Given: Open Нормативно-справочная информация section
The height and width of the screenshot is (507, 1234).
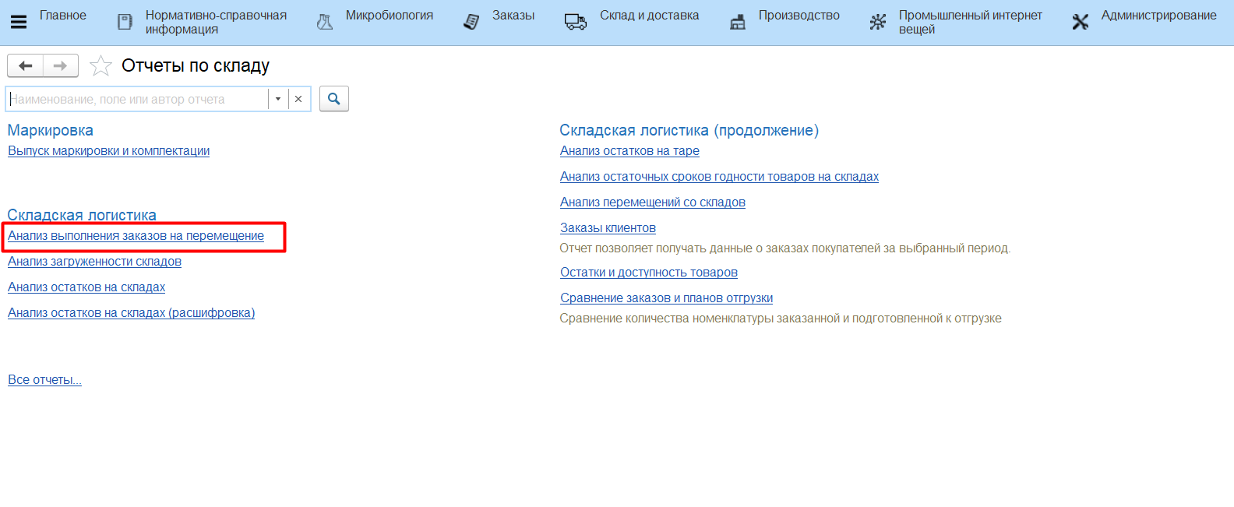Looking at the screenshot, I should tap(215, 22).
